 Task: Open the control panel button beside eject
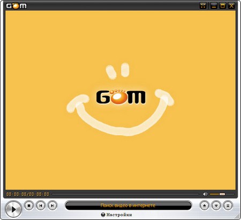click(x=216, y=206)
